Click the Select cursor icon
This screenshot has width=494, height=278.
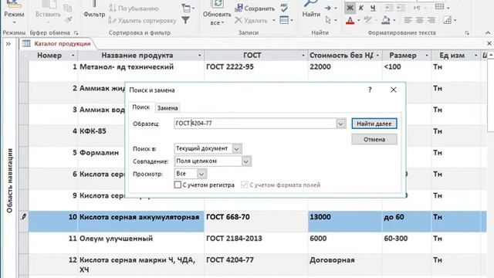click(x=328, y=20)
